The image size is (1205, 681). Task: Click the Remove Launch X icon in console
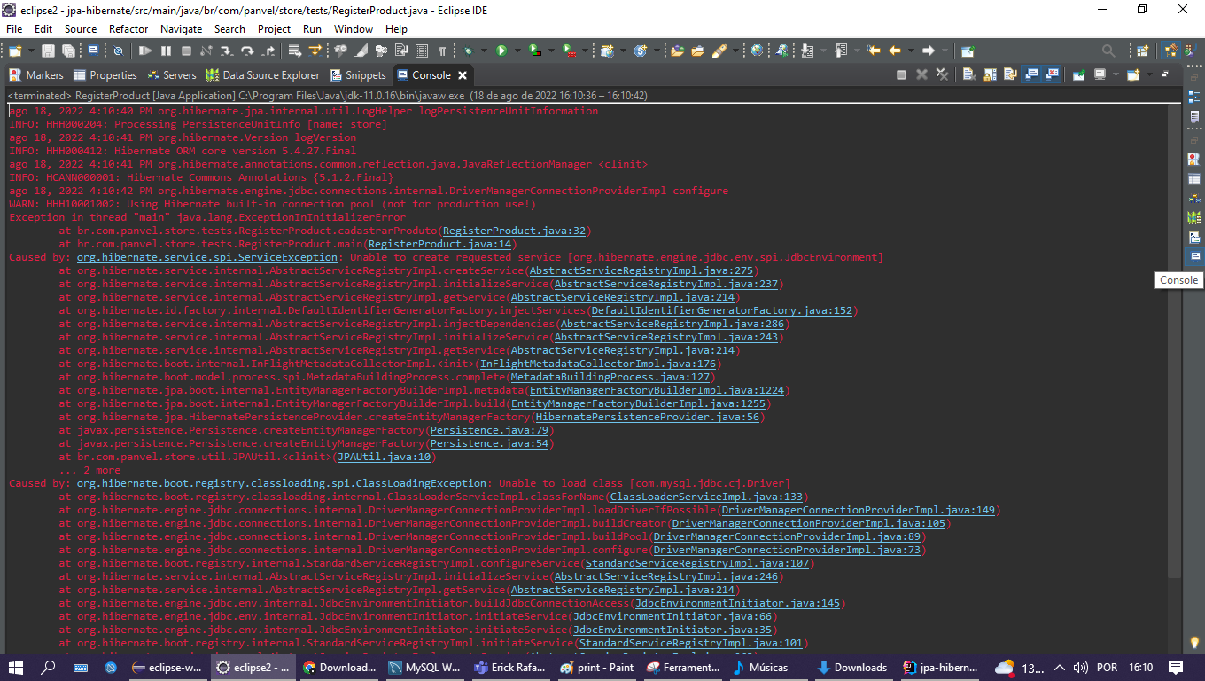(x=921, y=74)
